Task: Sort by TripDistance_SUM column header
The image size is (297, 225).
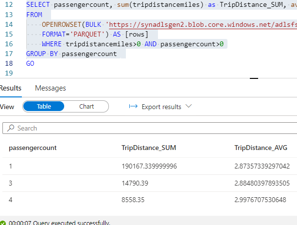Action: [149, 148]
